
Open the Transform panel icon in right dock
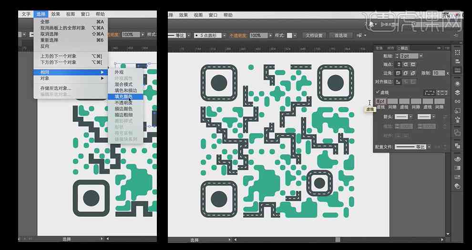[x=458, y=52]
